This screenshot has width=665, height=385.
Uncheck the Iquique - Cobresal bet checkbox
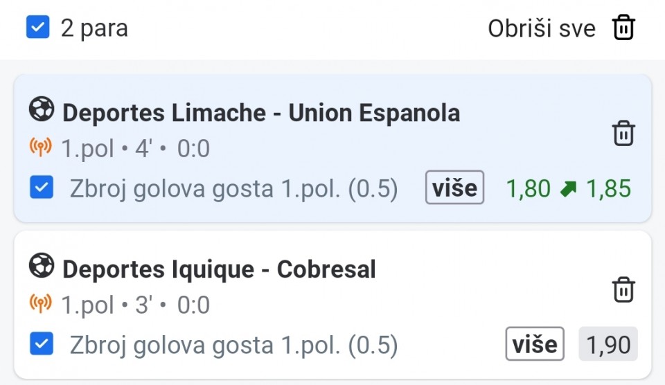(42, 344)
